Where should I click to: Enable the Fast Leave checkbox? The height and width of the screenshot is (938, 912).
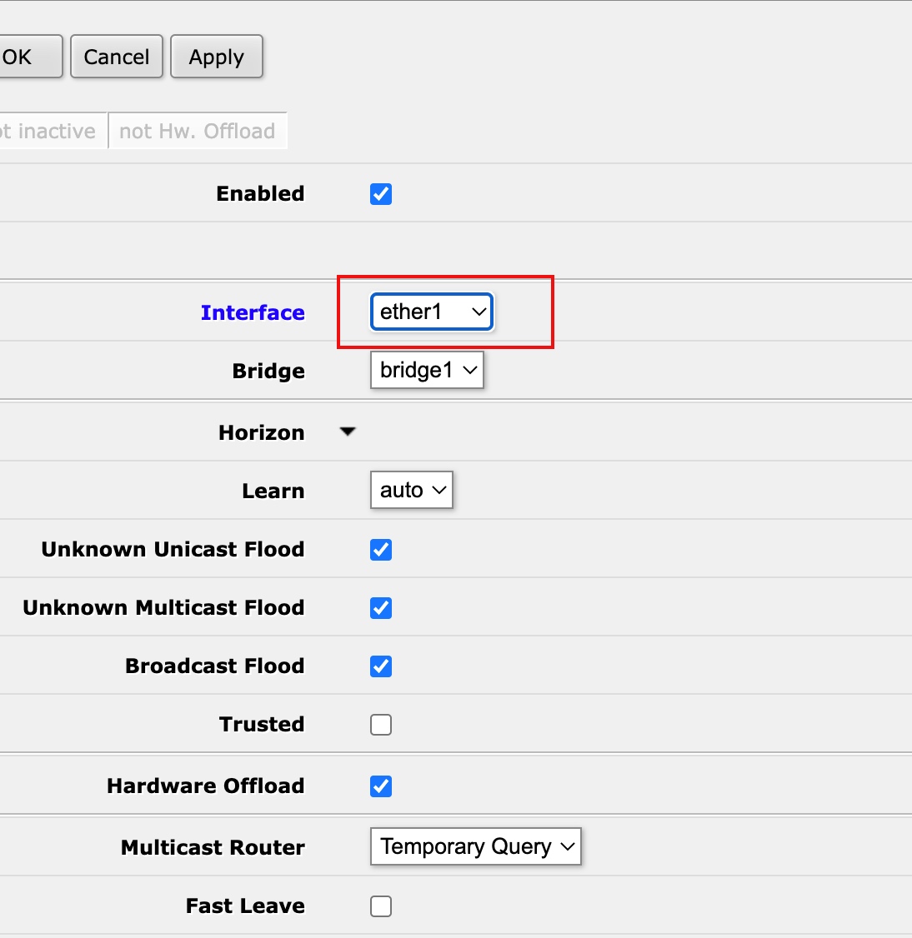click(x=381, y=906)
